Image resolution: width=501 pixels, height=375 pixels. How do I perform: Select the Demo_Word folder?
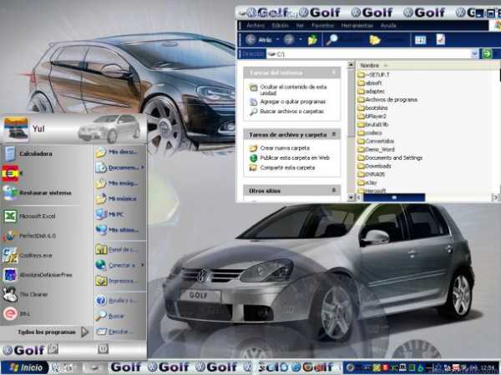376,149
